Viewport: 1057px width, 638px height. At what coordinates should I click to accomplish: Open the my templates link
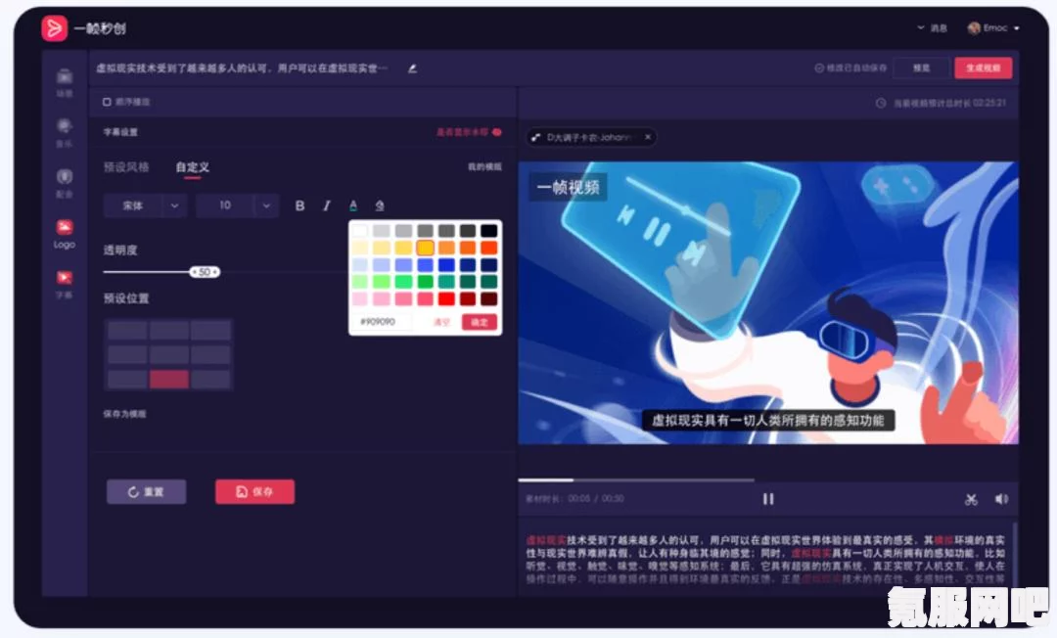coord(484,166)
